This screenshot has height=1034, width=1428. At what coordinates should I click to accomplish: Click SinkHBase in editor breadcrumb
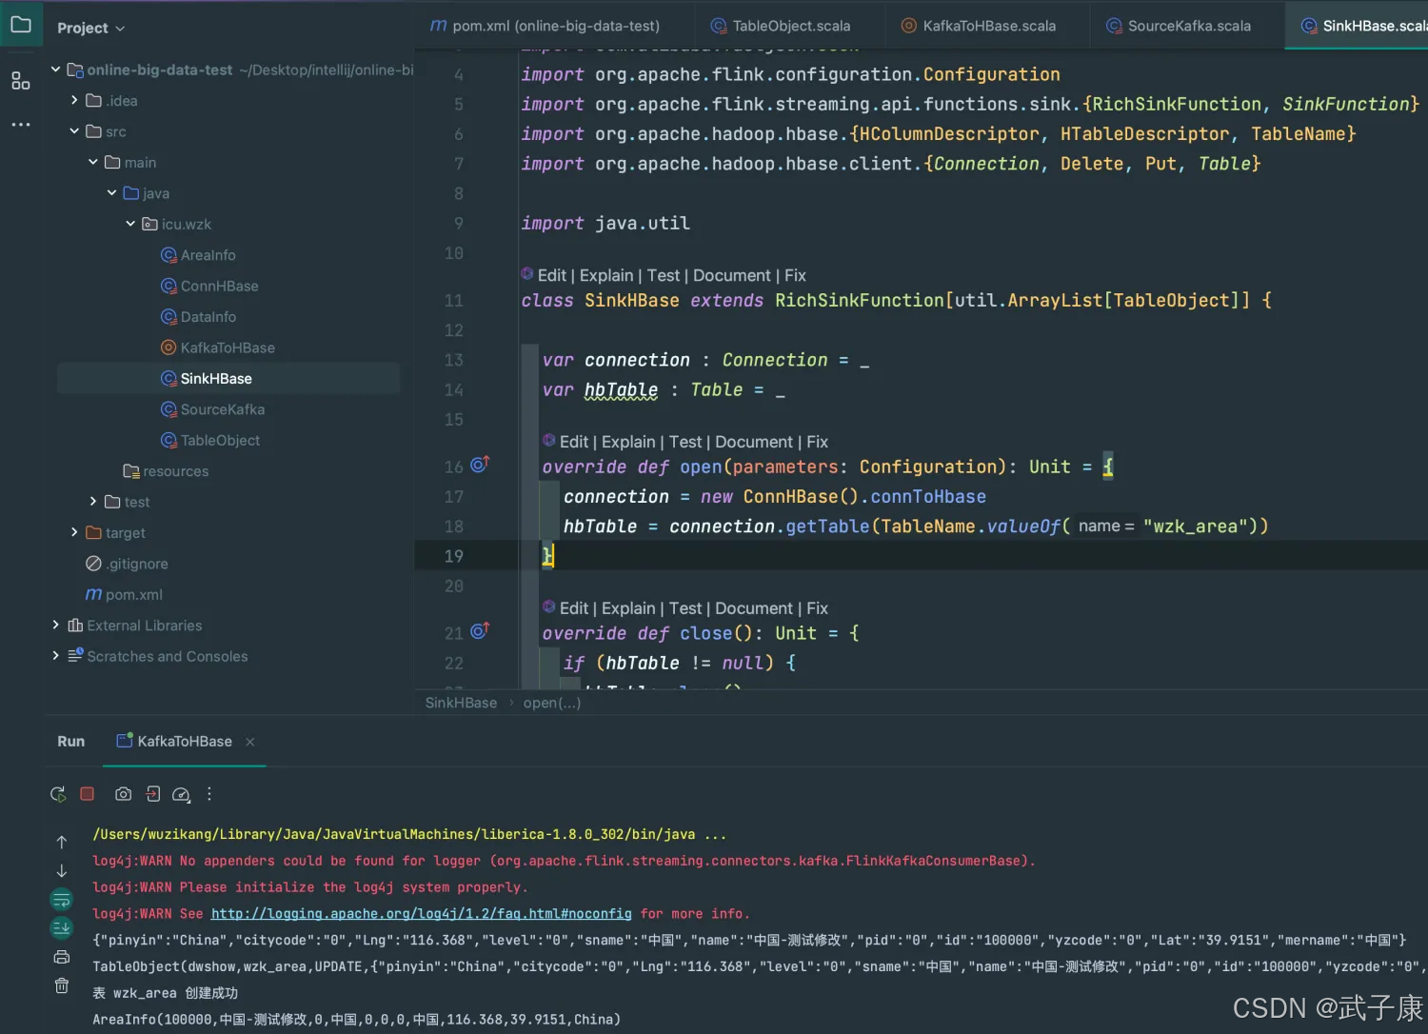pyautogui.click(x=461, y=703)
